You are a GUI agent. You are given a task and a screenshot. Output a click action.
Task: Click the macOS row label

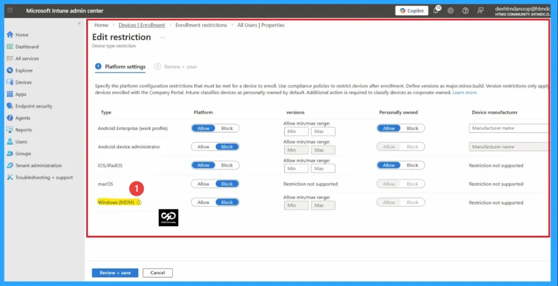(x=106, y=184)
